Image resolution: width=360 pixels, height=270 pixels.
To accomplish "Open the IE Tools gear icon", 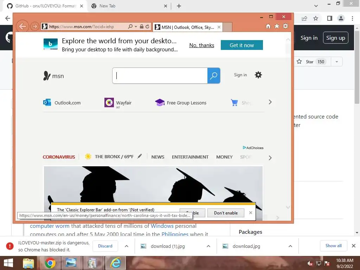I will tap(285, 26).
